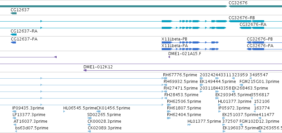This screenshot has width=282, height=133.
Task: Click the CG32676-PA protein label
Action: pyautogui.click(x=260, y=46)
